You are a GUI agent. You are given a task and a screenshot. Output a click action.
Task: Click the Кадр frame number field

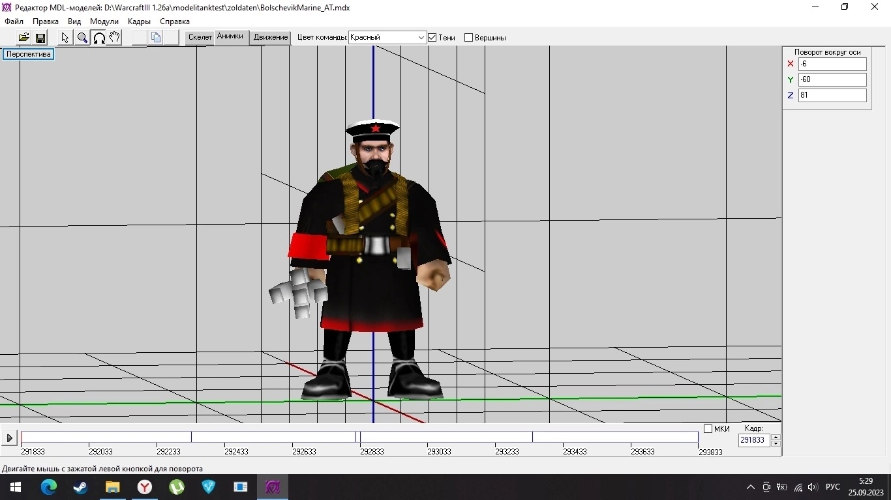[755, 440]
